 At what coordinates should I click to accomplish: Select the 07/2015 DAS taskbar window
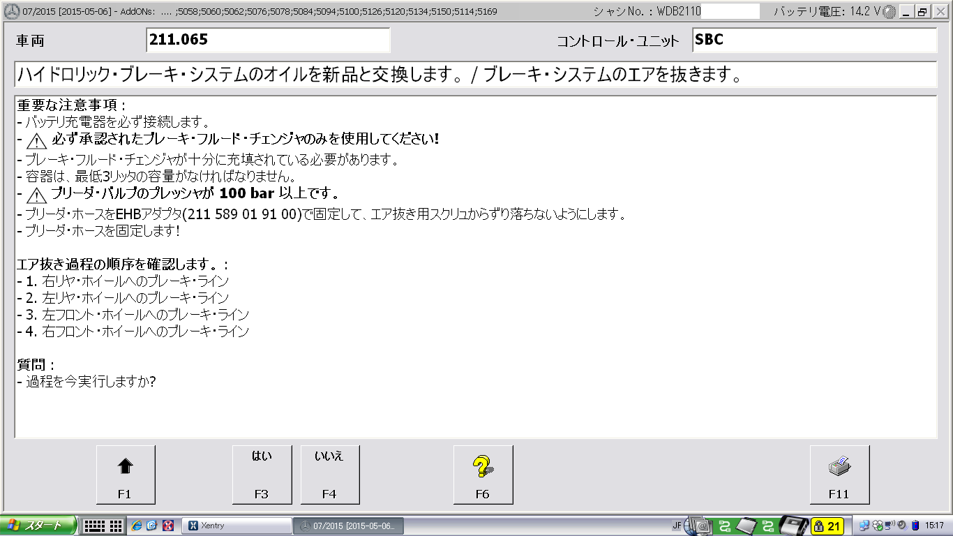(349, 526)
